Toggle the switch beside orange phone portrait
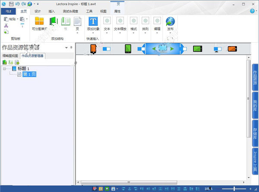Screen dimensions: 259x192 (107, 49)
